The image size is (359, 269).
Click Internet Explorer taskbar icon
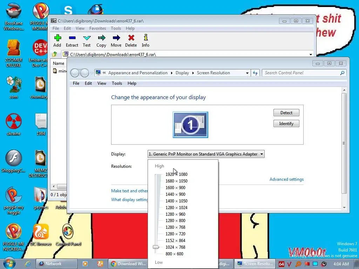pos(28,264)
